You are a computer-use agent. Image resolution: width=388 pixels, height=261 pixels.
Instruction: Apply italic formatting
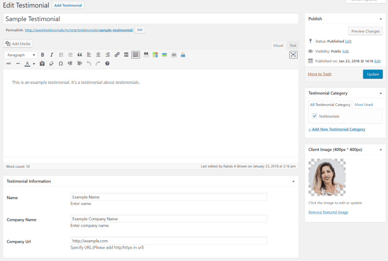point(52,55)
